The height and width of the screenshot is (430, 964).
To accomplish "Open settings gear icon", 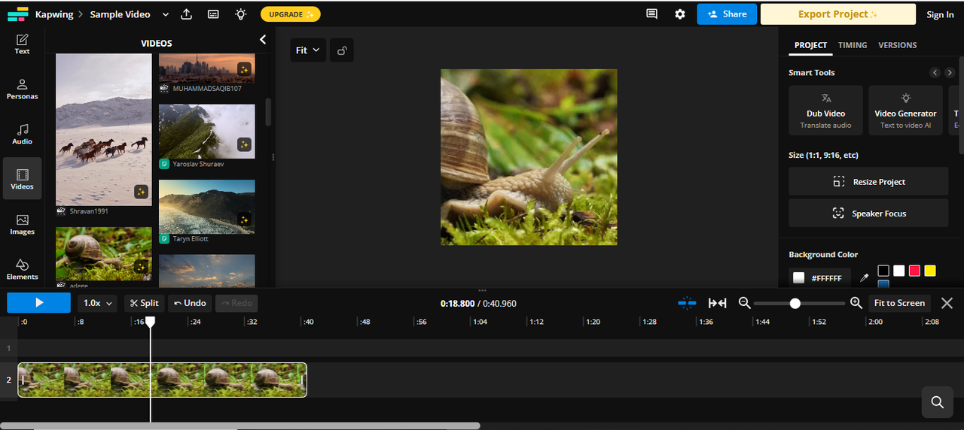I will 680,14.
